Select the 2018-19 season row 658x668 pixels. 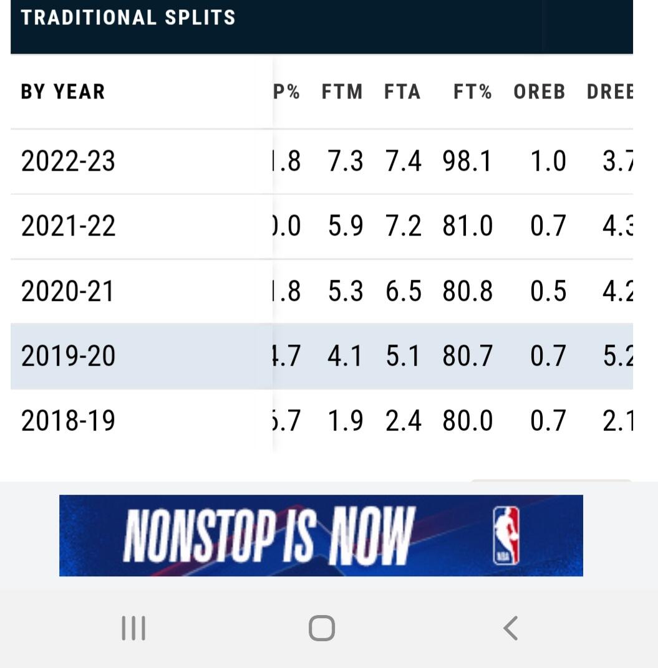pyautogui.click(x=322, y=421)
